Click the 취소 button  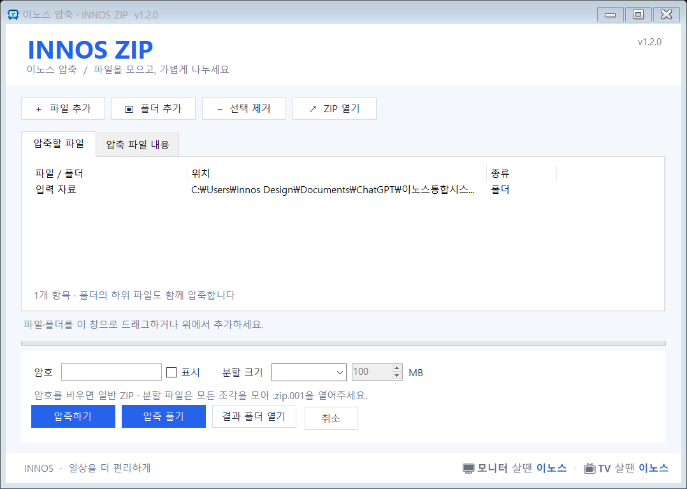click(331, 418)
